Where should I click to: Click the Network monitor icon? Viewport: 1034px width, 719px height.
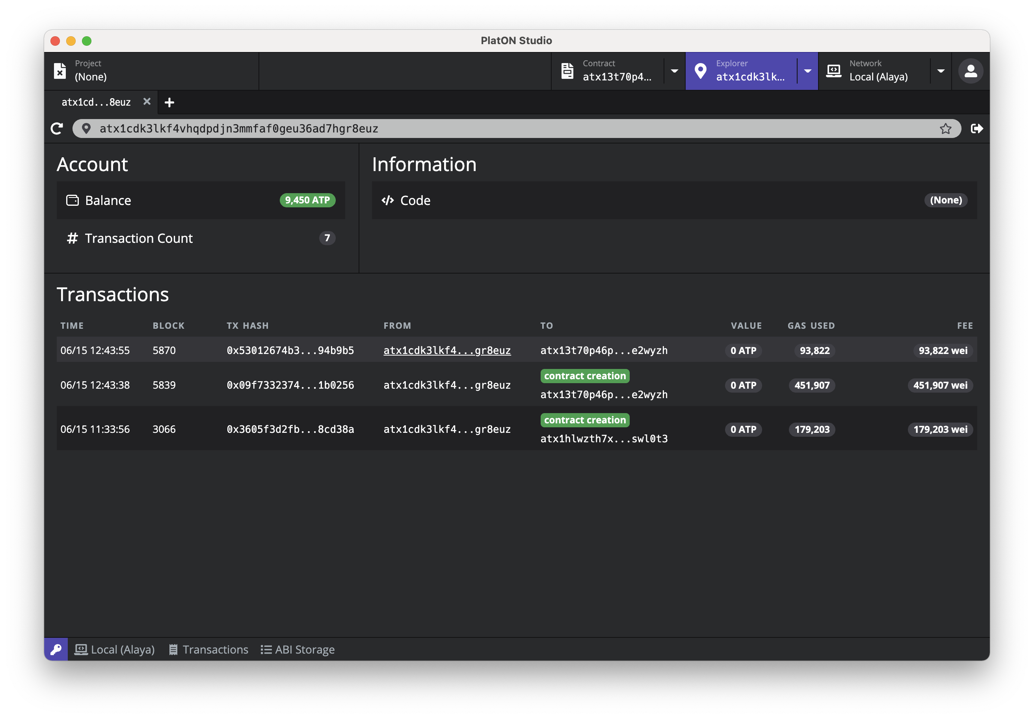(833, 71)
